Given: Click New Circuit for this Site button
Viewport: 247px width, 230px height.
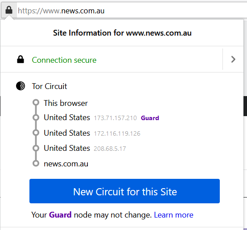Looking at the screenshot, I should pyautogui.click(x=124, y=191).
